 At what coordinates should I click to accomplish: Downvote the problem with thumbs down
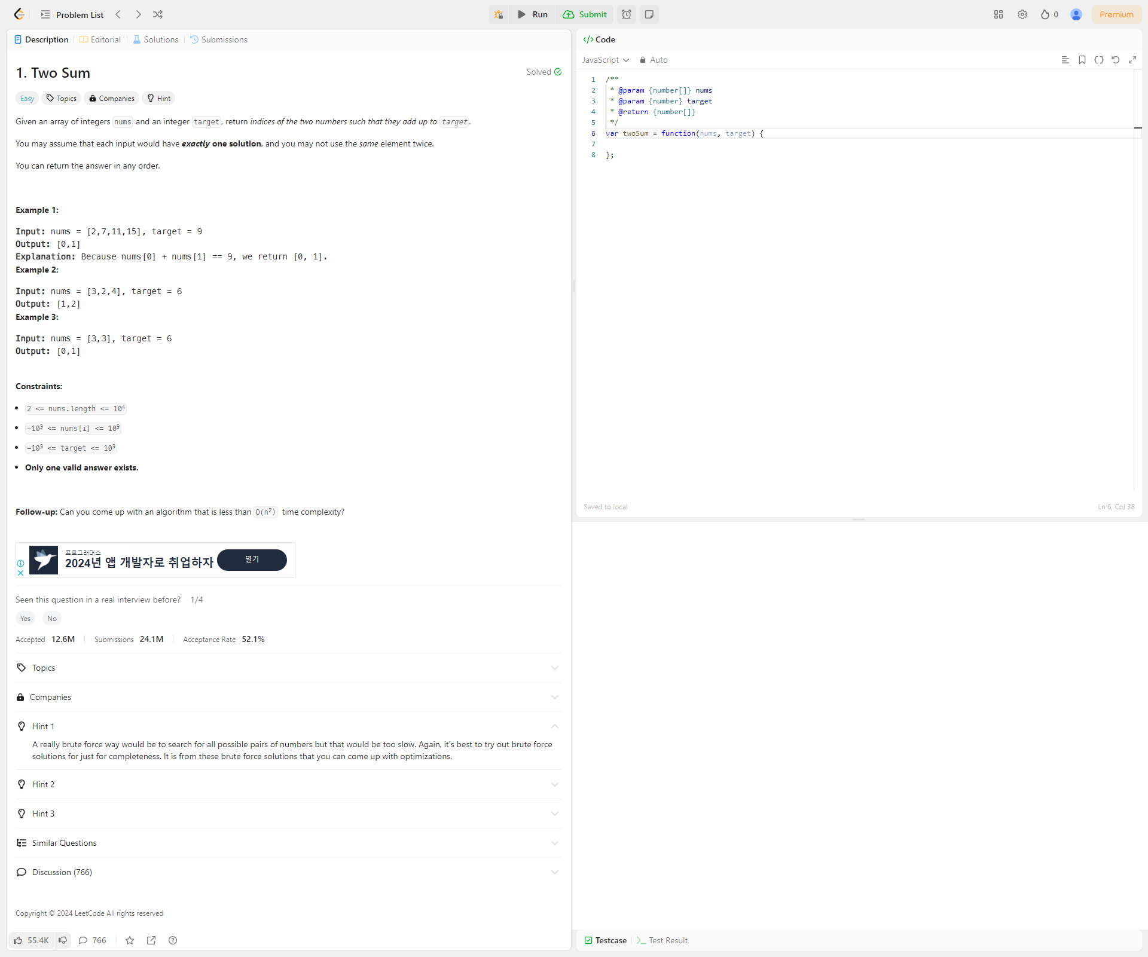63,940
